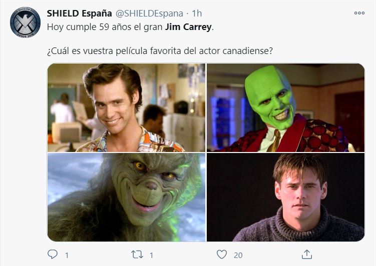The width and height of the screenshot is (377, 266).
Task: Open the furry green Grinch photo
Action: click(x=127, y=197)
